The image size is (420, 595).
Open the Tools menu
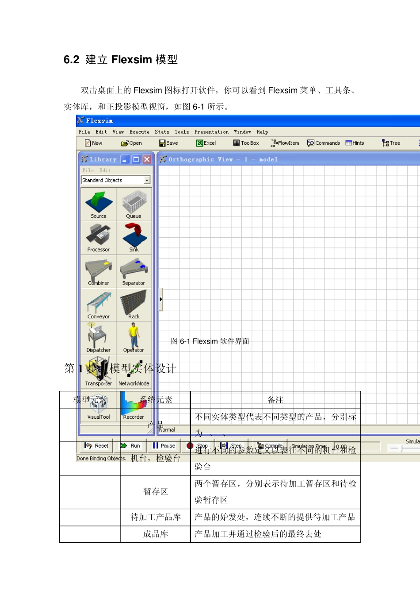[x=182, y=132]
